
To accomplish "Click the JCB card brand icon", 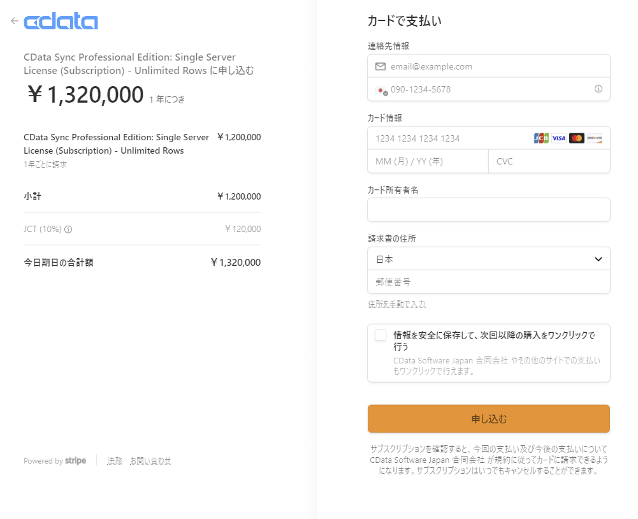I will point(540,138).
